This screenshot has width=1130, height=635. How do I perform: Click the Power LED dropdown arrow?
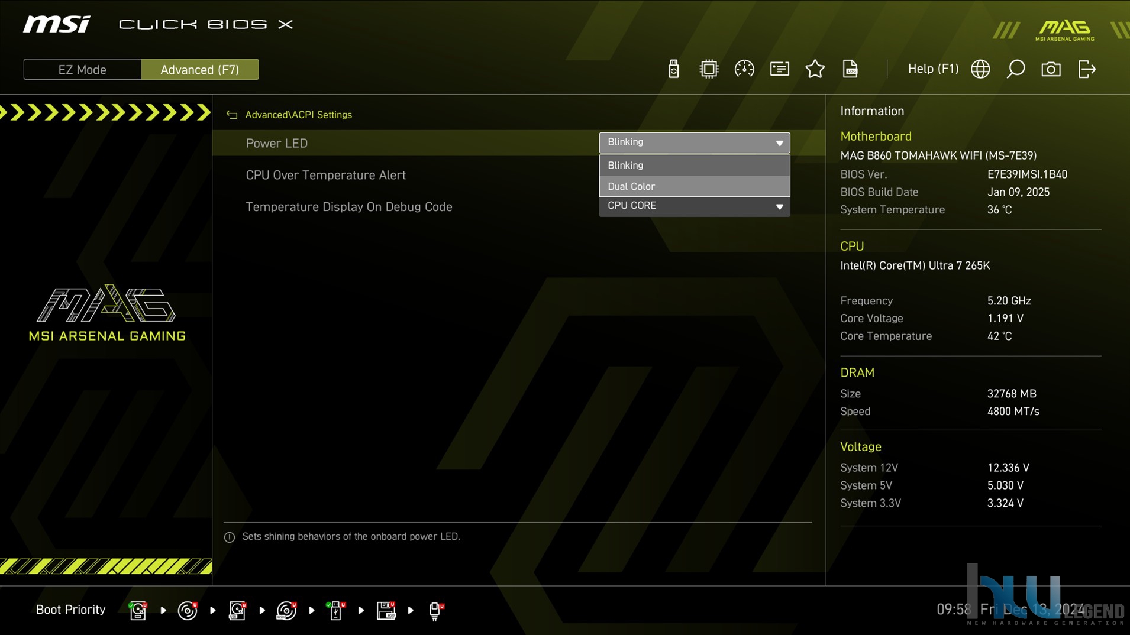(779, 143)
